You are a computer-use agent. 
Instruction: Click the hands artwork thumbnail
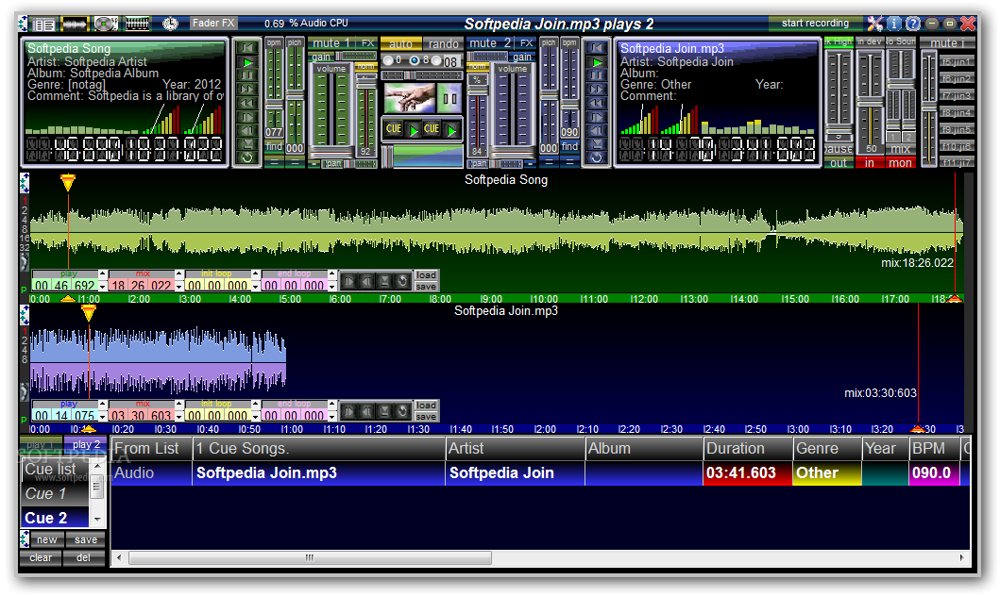[410, 97]
